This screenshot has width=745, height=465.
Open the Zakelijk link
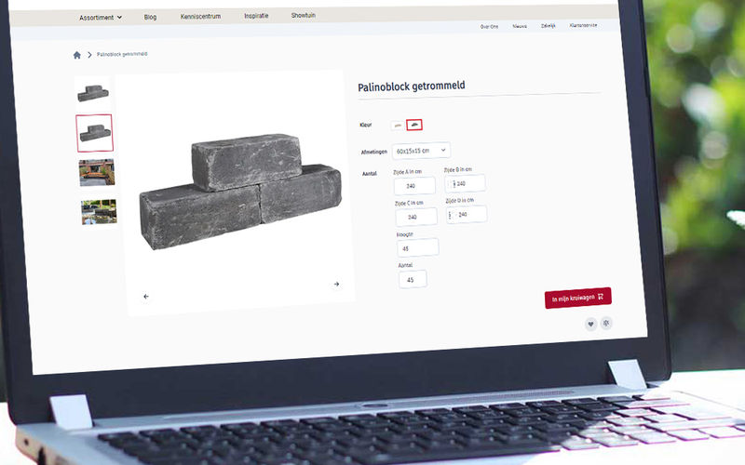point(548,26)
